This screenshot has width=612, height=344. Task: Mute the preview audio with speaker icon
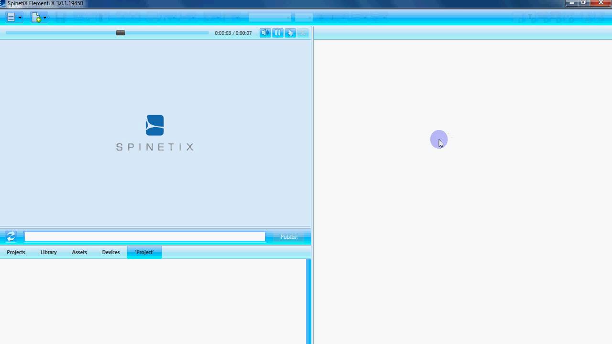click(265, 33)
